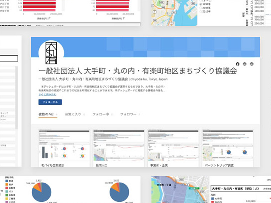Expand description via さらに読み込む link
The image size is (271, 203).
click(47, 95)
